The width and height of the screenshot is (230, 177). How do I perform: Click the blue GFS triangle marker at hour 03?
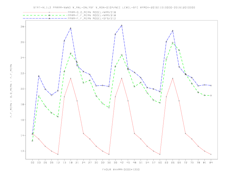[39, 76]
